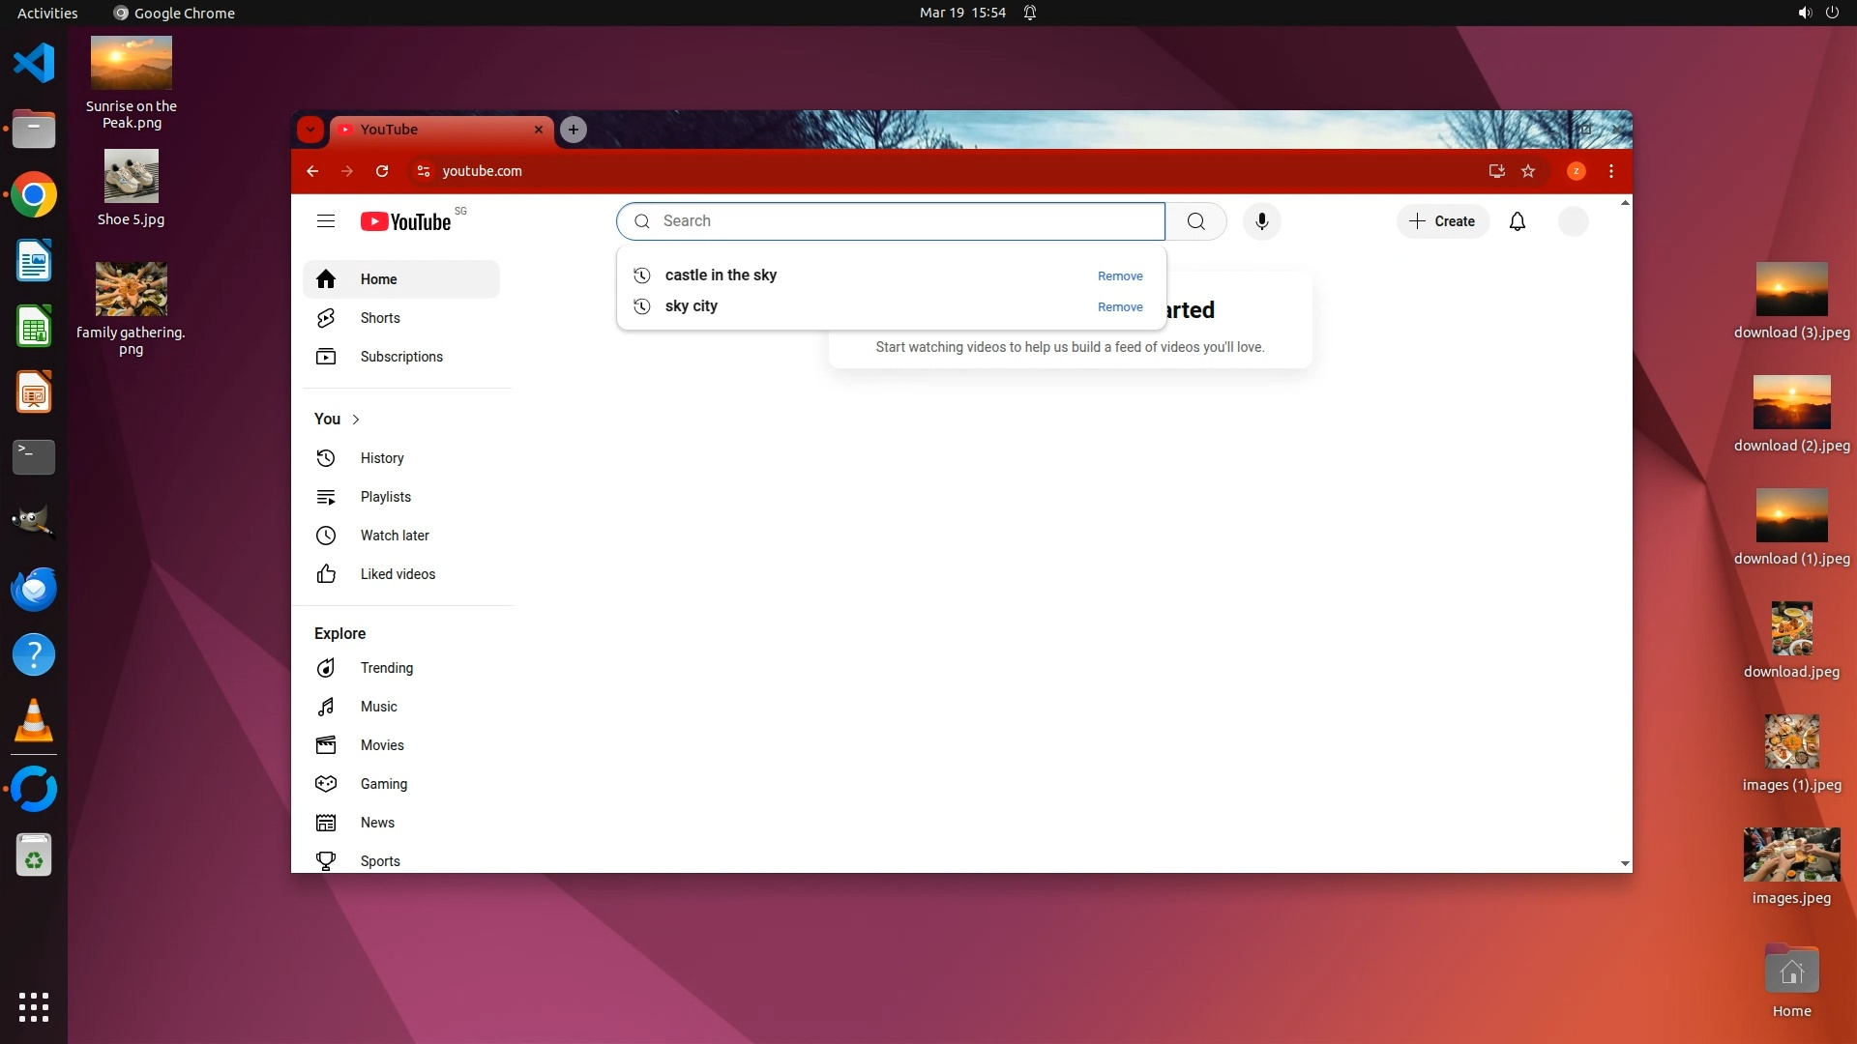Click the magnifier search button
This screenshot has height=1044, width=1857.
coord(1195,221)
